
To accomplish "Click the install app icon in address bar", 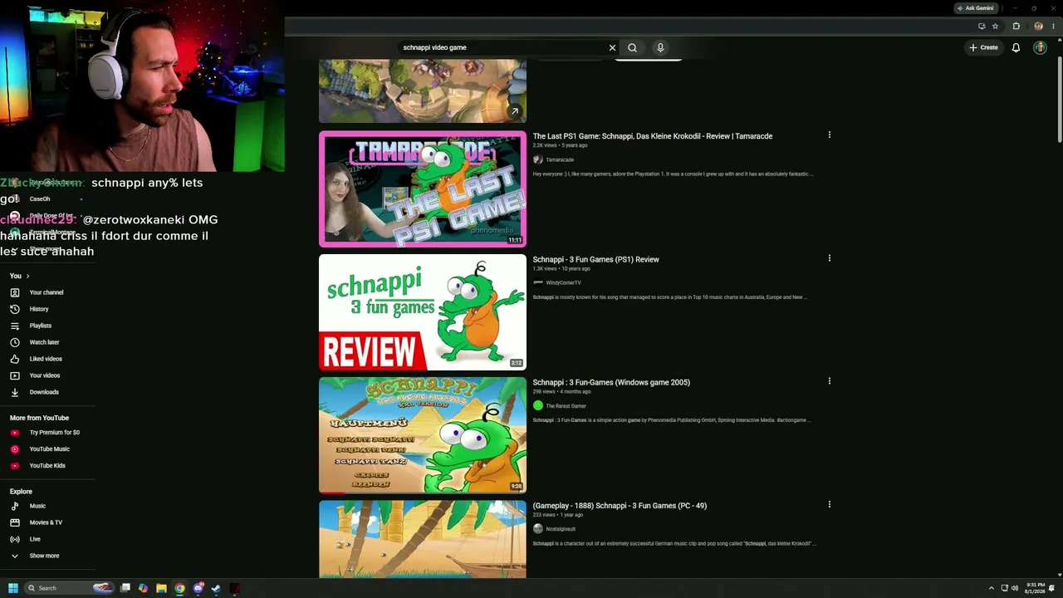I will click(982, 26).
